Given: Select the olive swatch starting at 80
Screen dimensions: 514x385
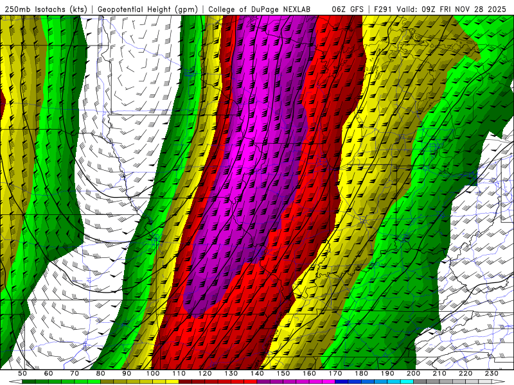Looking at the screenshot, I should coord(107,382).
